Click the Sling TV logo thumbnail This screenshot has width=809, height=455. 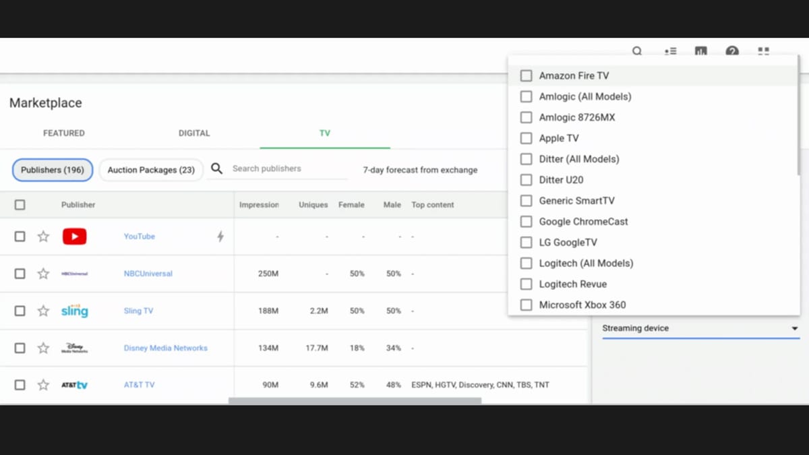[74, 311]
